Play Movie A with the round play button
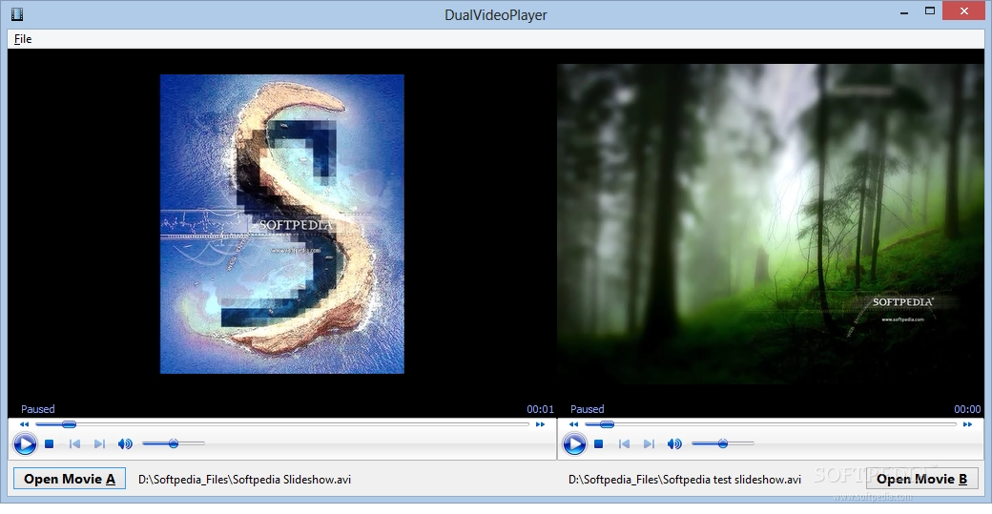Image resolution: width=992 pixels, height=514 pixels. pyautogui.click(x=26, y=443)
